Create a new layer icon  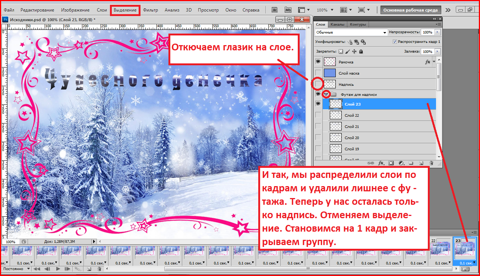[421, 163]
